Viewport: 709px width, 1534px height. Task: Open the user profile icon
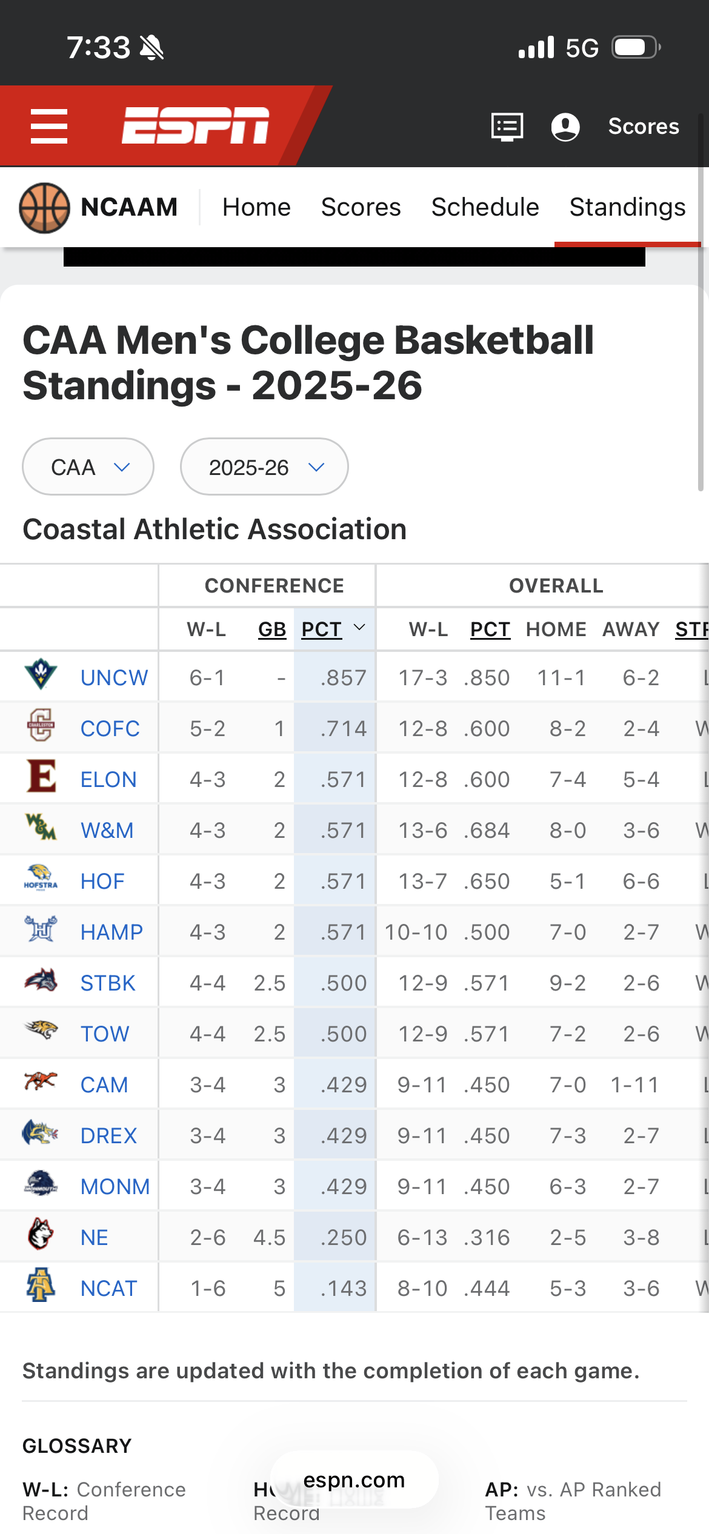pos(565,127)
